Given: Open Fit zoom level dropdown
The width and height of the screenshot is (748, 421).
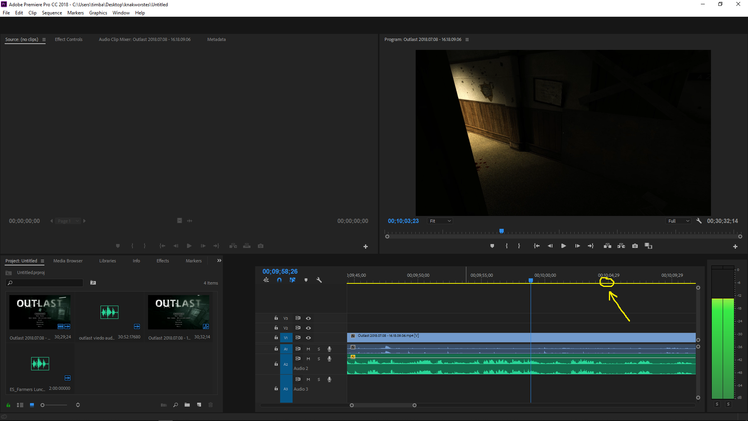Looking at the screenshot, I should [440, 221].
